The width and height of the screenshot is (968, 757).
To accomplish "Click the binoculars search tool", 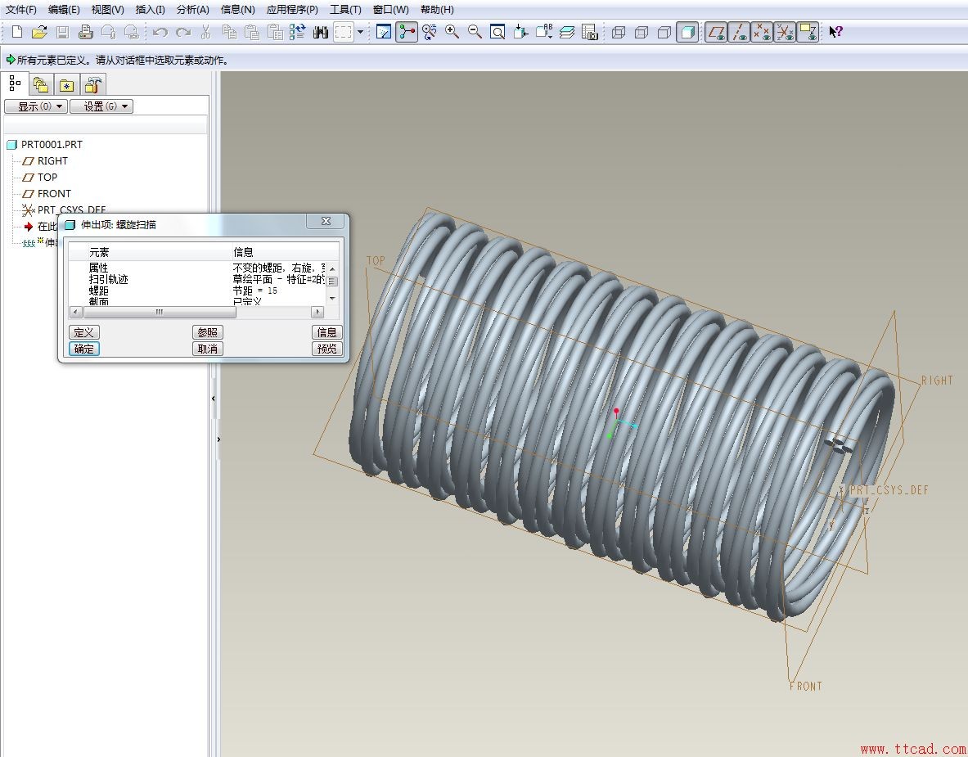I will 320,32.
